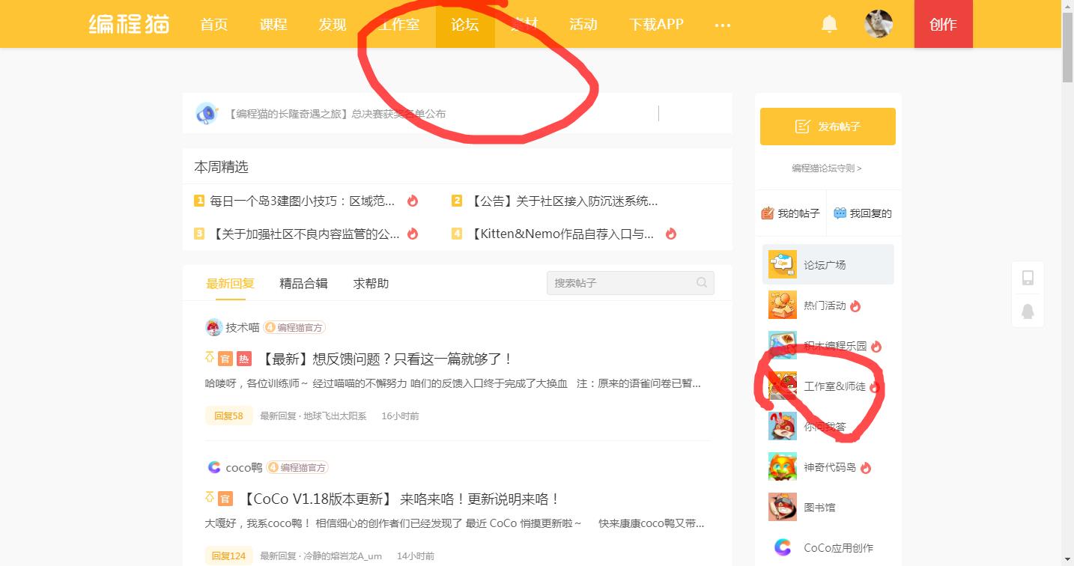Click the 回复58 reply count

[x=228, y=416]
